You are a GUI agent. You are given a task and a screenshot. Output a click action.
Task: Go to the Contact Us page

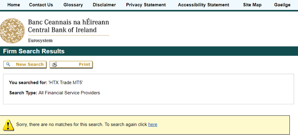(x=41, y=5)
